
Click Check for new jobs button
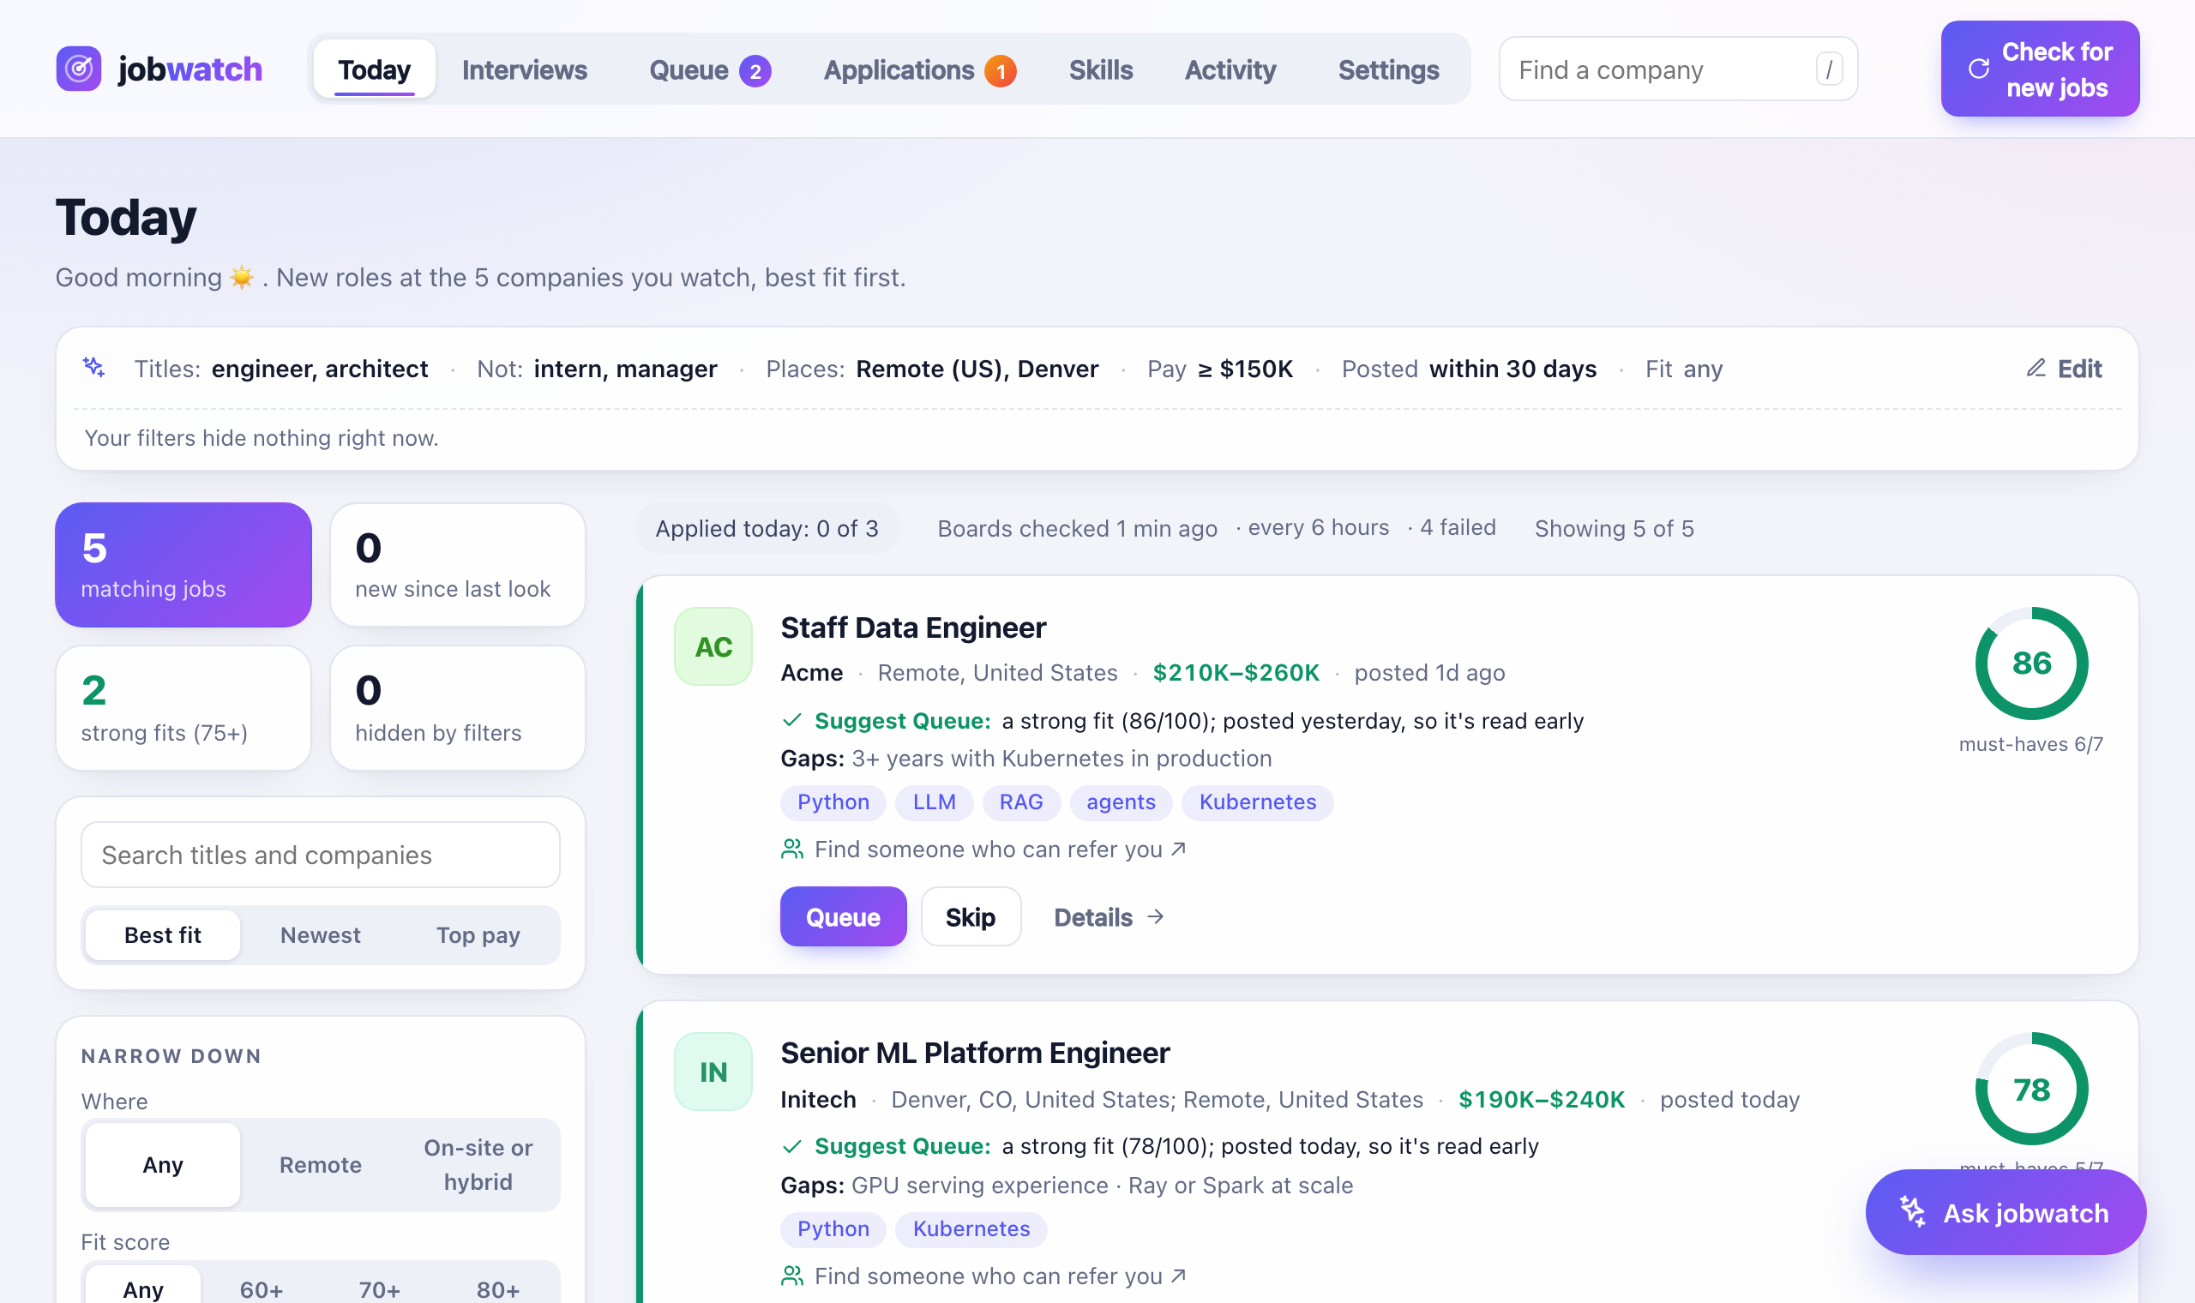pyautogui.click(x=2040, y=69)
